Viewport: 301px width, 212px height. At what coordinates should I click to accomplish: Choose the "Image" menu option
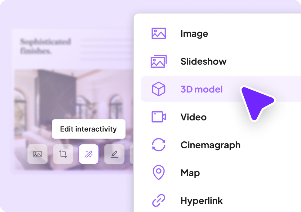click(x=194, y=33)
